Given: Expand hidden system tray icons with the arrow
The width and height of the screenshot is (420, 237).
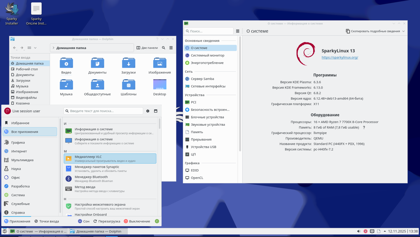Looking at the screenshot, I should tap(385, 231).
